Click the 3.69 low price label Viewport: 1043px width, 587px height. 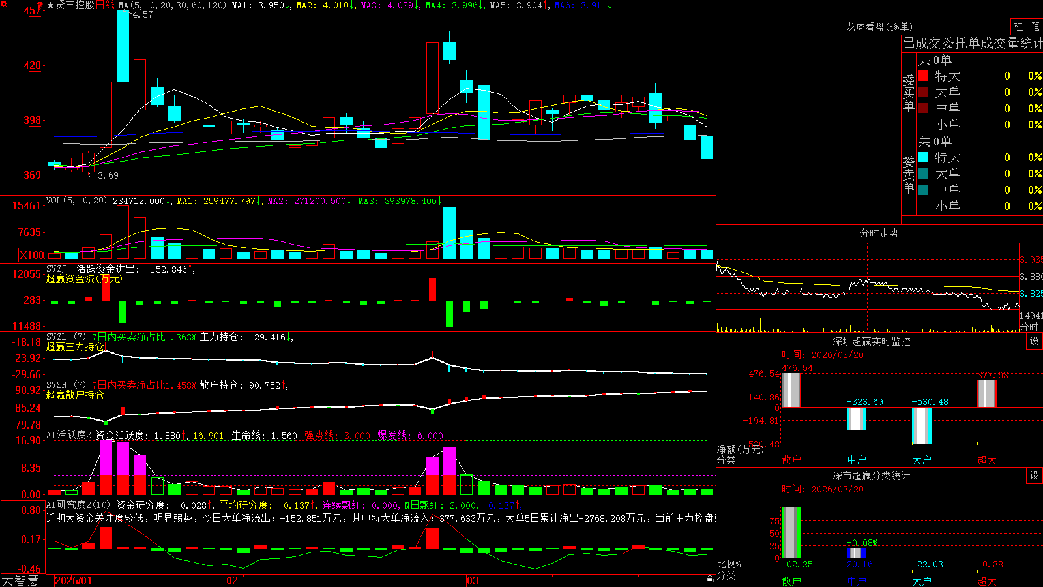(108, 175)
